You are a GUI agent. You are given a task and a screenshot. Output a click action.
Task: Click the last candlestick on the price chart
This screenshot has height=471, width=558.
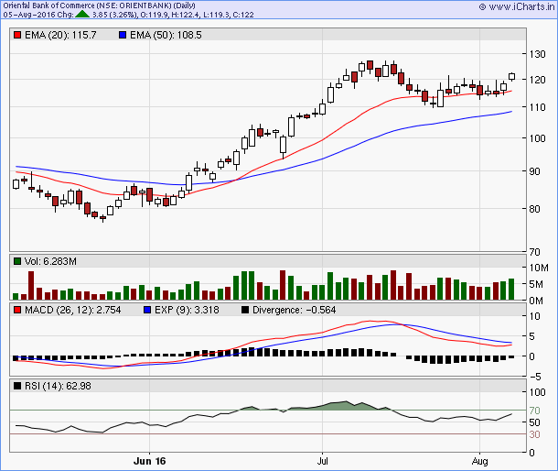(511, 76)
